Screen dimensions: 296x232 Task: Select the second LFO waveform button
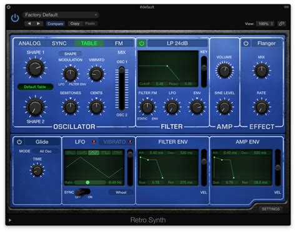82,153
